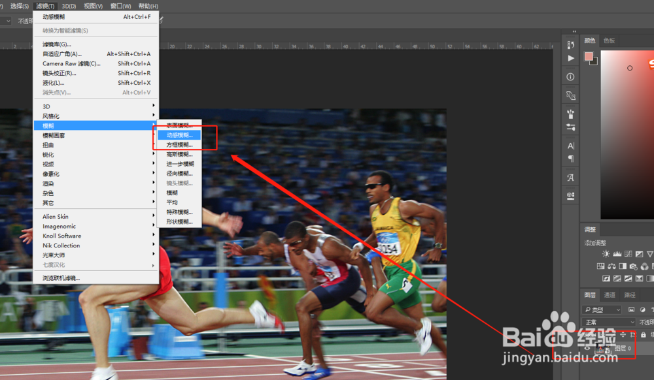Screen dimensions: 654x380
Task: Choose 表面模糊... in the blur submenu
Action: (179, 125)
